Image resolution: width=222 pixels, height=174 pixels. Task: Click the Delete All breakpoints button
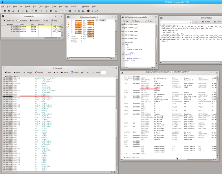pos(8,21)
